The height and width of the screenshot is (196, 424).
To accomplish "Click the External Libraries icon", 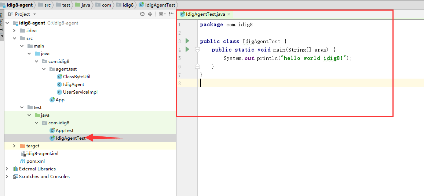I will [15, 169].
